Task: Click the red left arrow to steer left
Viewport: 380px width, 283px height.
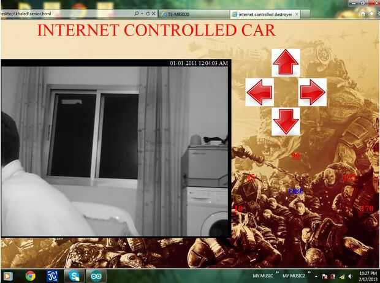Action: [259, 92]
